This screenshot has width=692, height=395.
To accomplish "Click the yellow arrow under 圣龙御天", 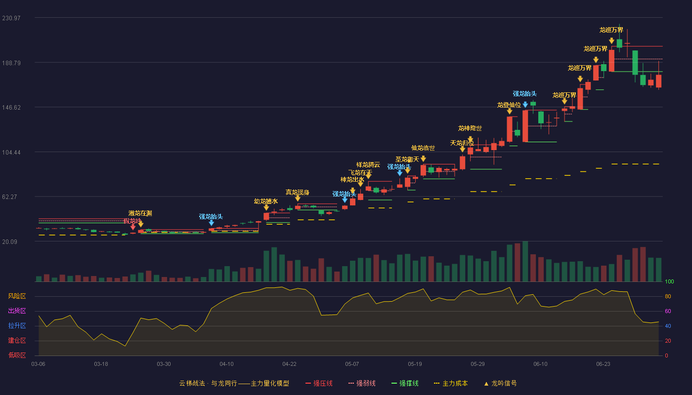I will tap(407, 170).
